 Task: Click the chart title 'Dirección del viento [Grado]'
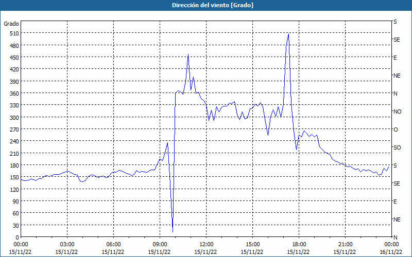(x=213, y=5)
